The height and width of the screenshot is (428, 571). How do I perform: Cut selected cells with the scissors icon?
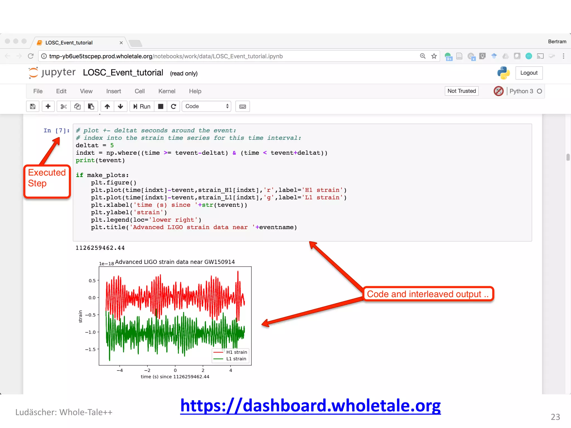tap(64, 106)
